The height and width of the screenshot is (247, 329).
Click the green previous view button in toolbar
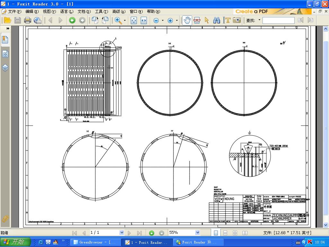[x=72, y=20]
